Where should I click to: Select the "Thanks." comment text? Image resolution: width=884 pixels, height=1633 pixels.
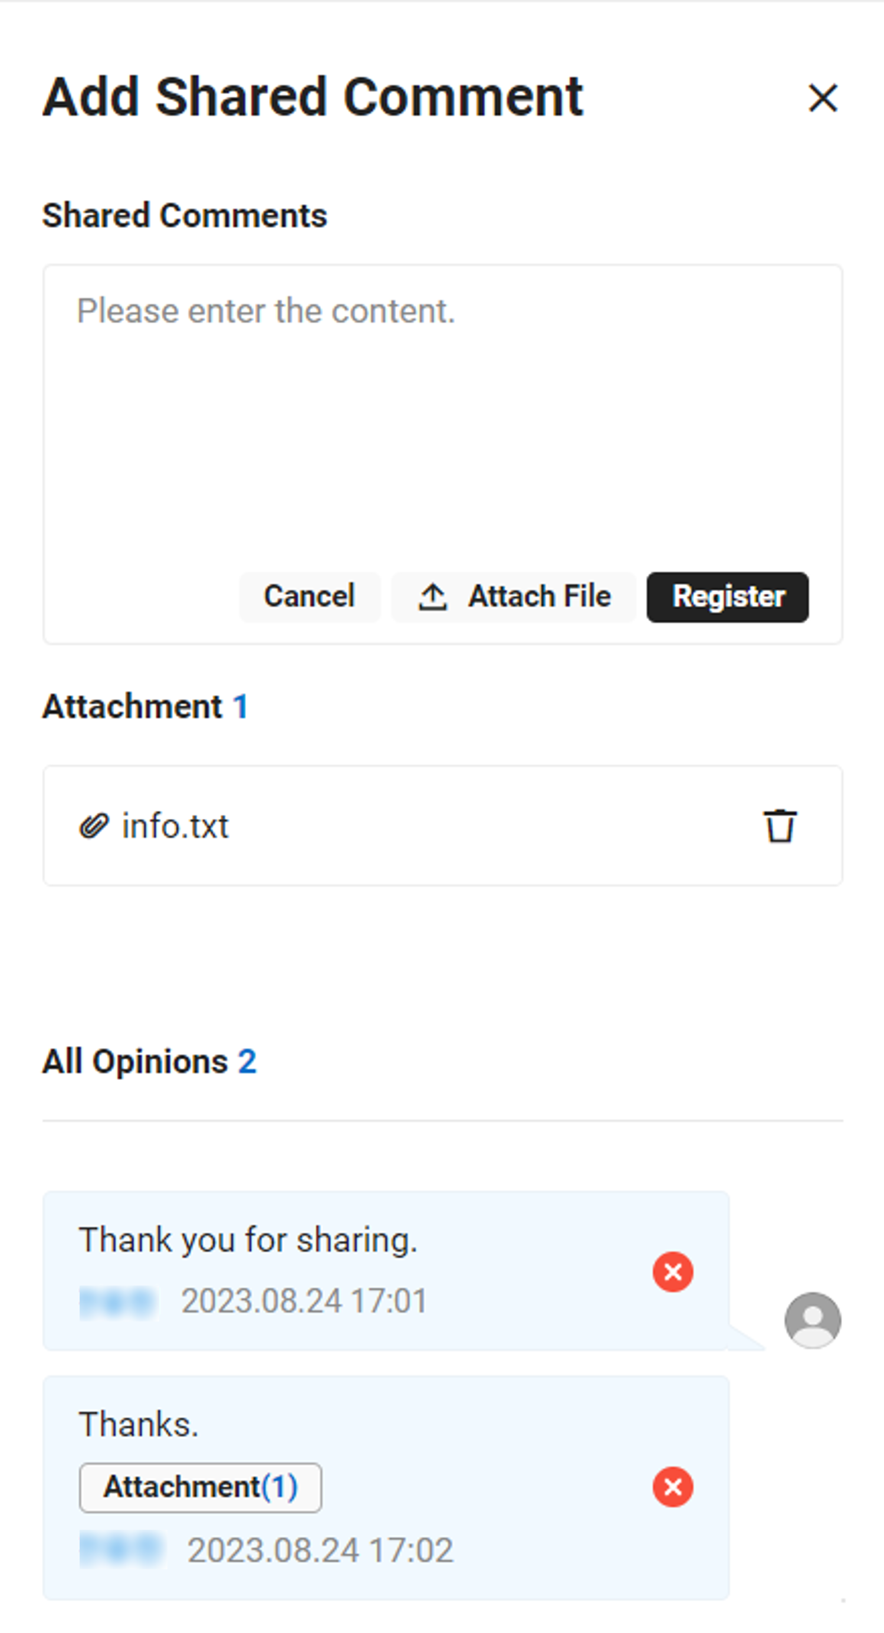coord(139,1424)
